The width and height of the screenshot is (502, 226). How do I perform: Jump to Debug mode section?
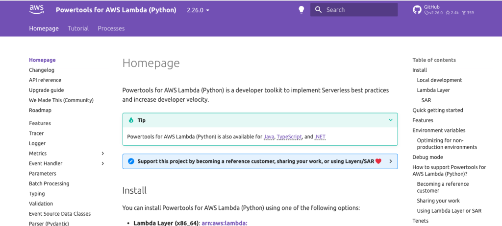(x=427, y=158)
